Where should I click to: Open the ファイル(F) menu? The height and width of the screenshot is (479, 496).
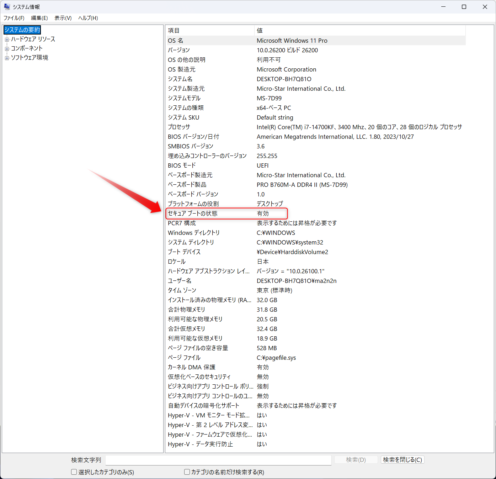[14, 18]
